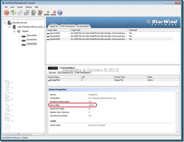Click the Add Target icon with green plus
Screen dimensions: 184x142
[47, 13]
